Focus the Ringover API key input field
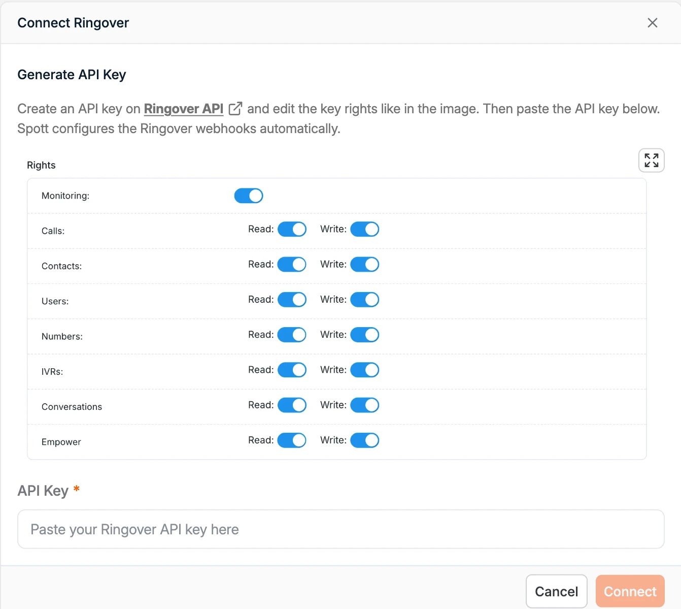This screenshot has width=681, height=609. pyautogui.click(x=341, y=529)
